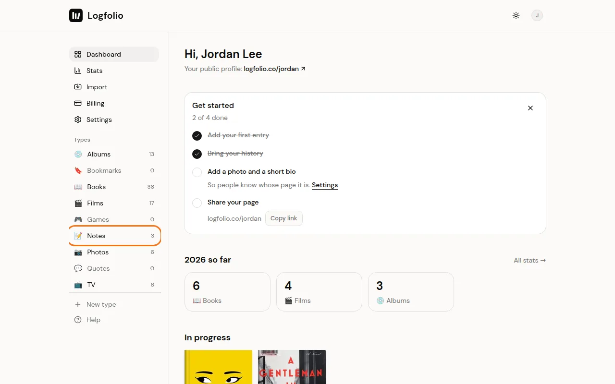
Task: Open the 6 Books stat card
Action: click(227, 292)
